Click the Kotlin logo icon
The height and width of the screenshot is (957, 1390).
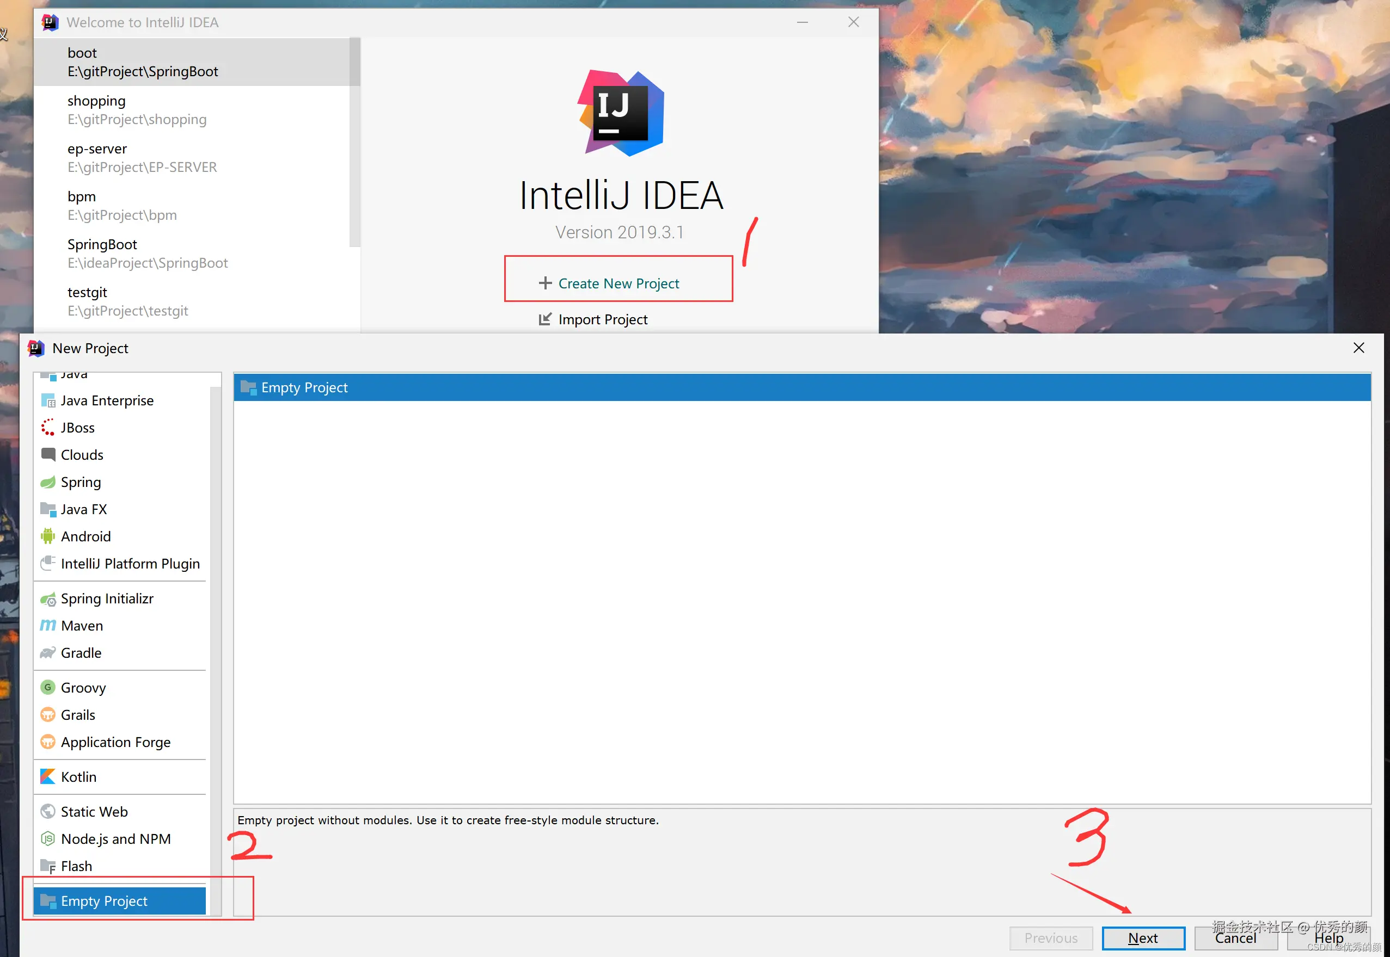[x=47, y=776]
